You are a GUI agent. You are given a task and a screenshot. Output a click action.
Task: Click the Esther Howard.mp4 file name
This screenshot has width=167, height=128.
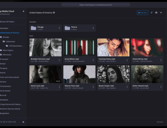140,86
